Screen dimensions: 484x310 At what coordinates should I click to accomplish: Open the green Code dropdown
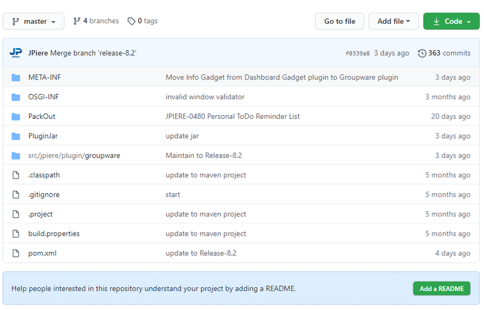(x=451, y=21)
